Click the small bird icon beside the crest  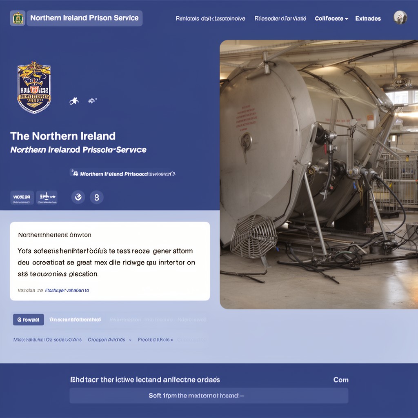click(74, 101)
